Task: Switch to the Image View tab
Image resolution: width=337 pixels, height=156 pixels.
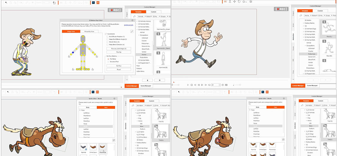Action: coord(71,31)
